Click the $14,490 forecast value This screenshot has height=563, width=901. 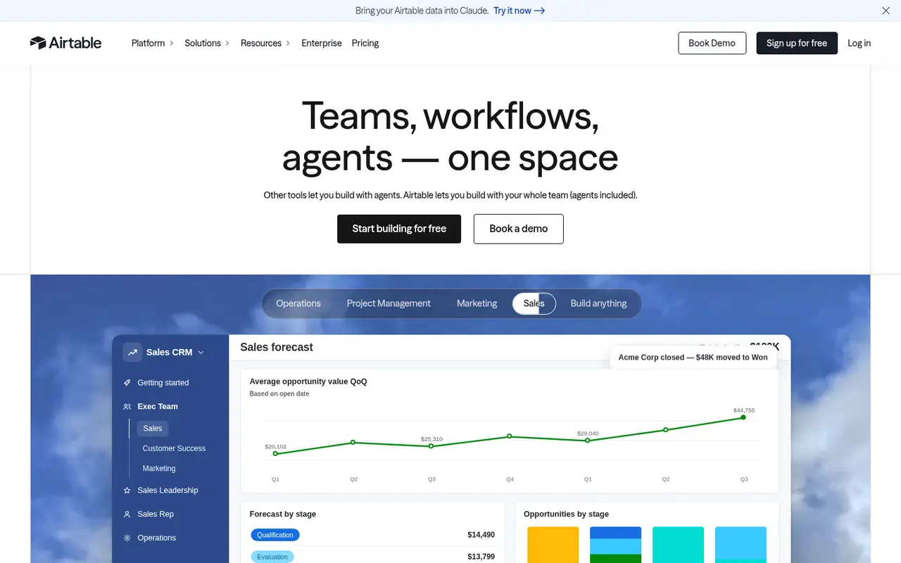[481, 535]
